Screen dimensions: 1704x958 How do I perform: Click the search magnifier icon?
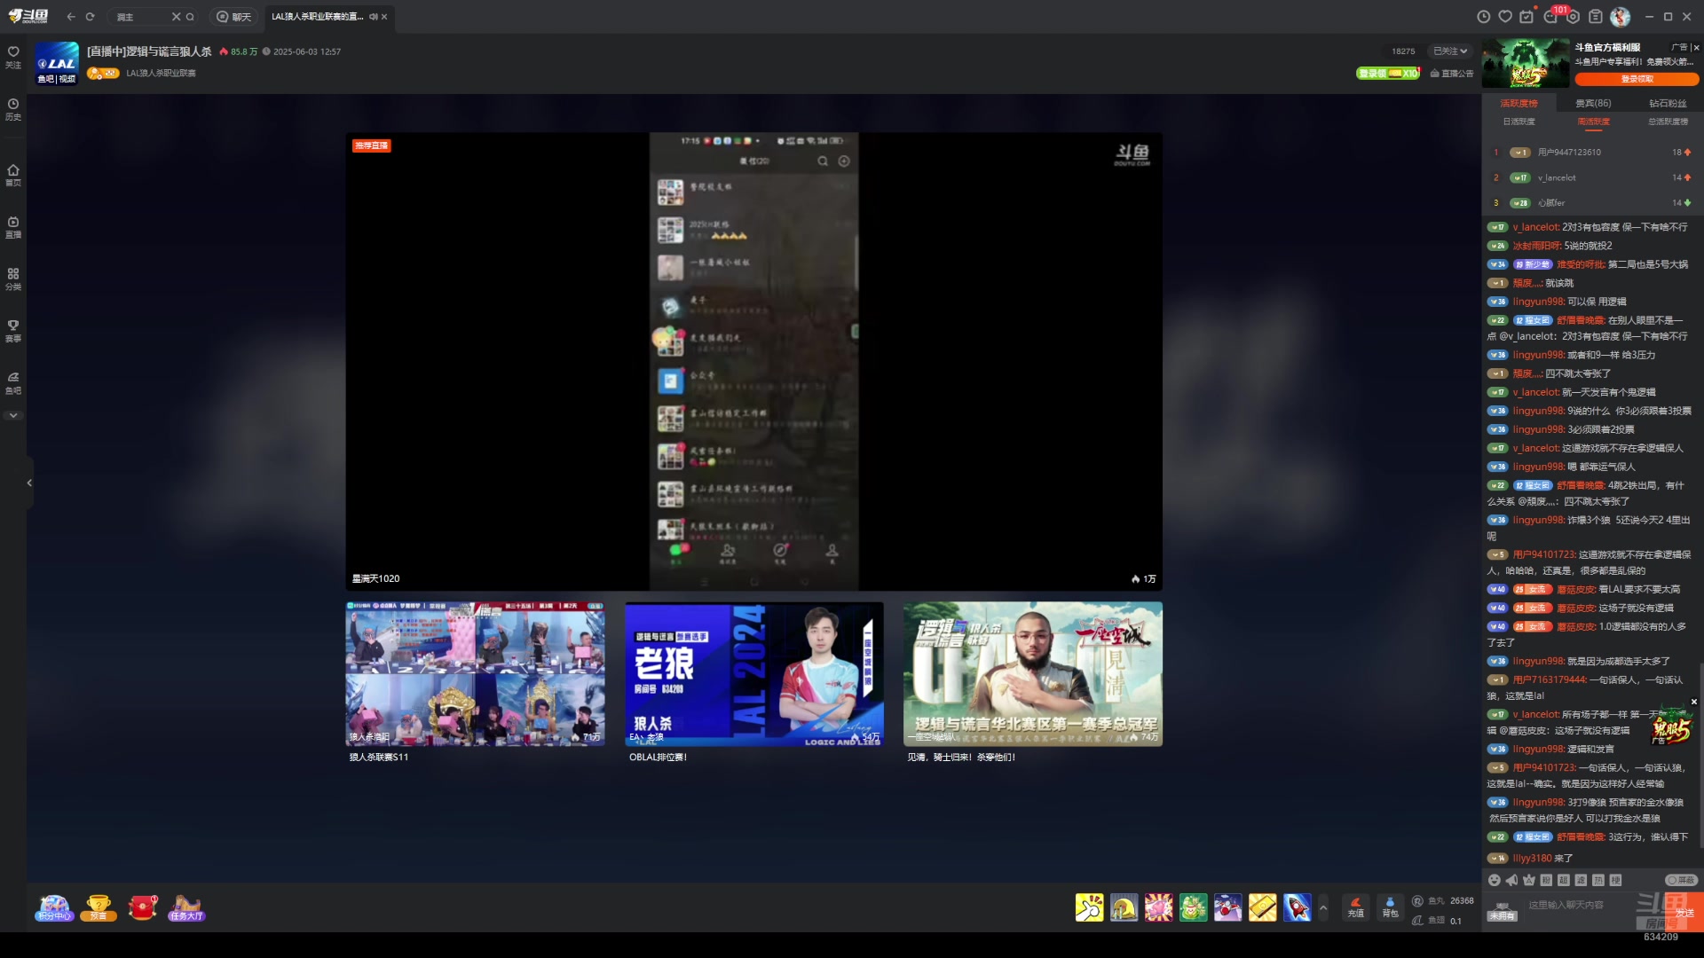[x=190, y=17]
